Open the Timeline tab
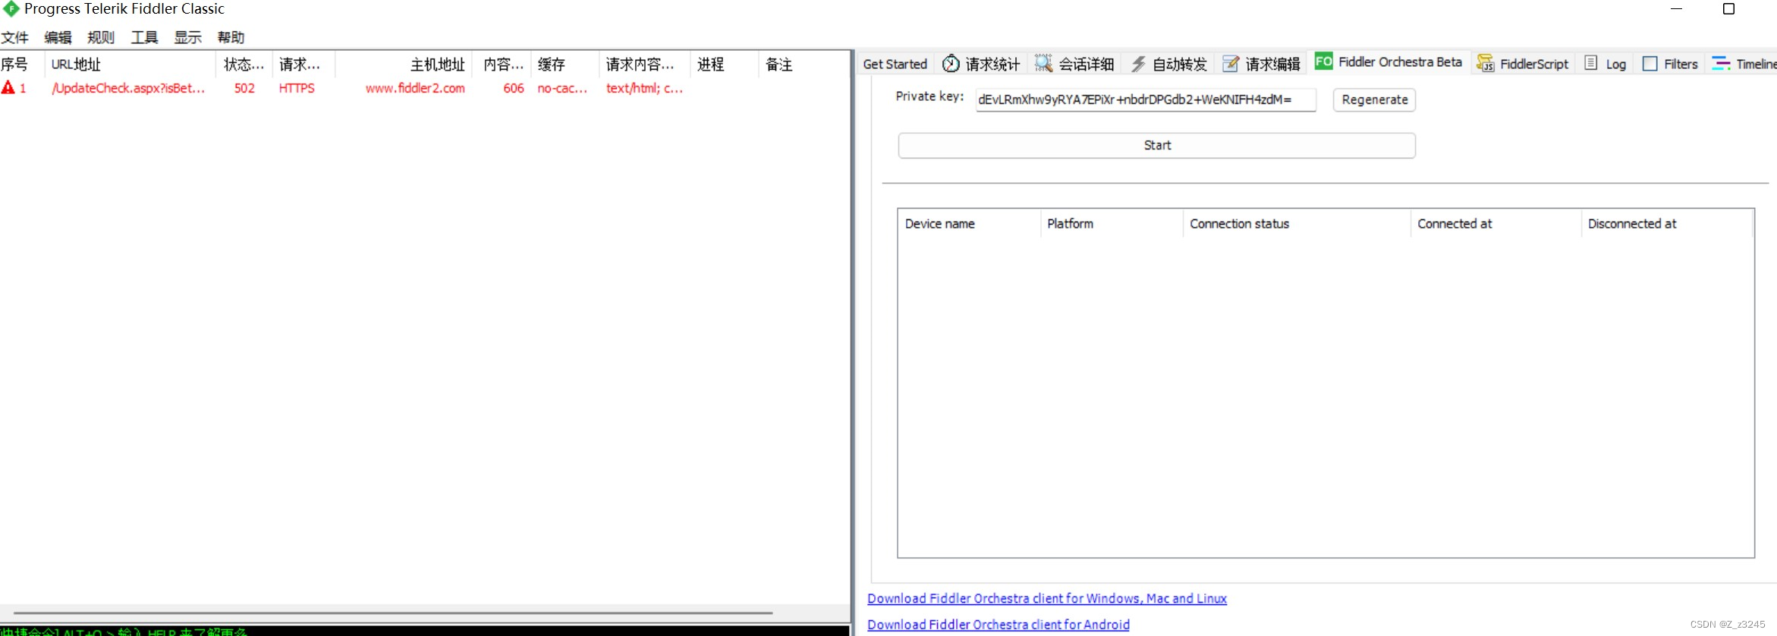Viewport: 1777px width, 636px height. [1744, 65]
